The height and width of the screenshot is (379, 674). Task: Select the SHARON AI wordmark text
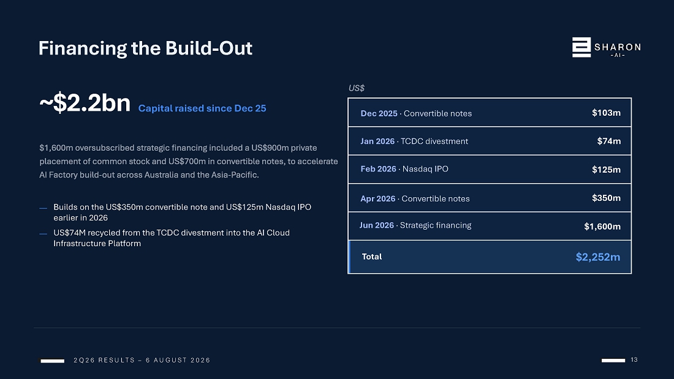coord(618,50)
